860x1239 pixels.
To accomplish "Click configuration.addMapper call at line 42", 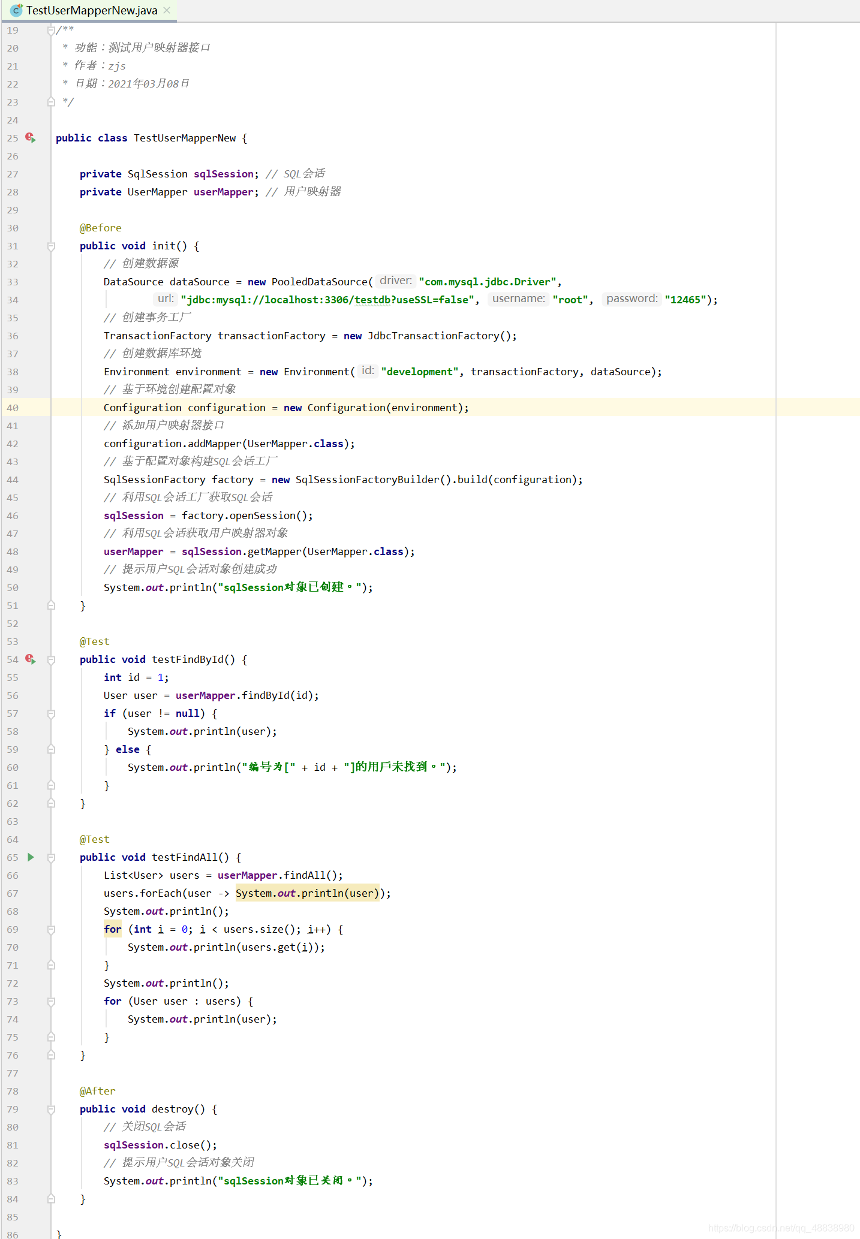I will [229, 444].
